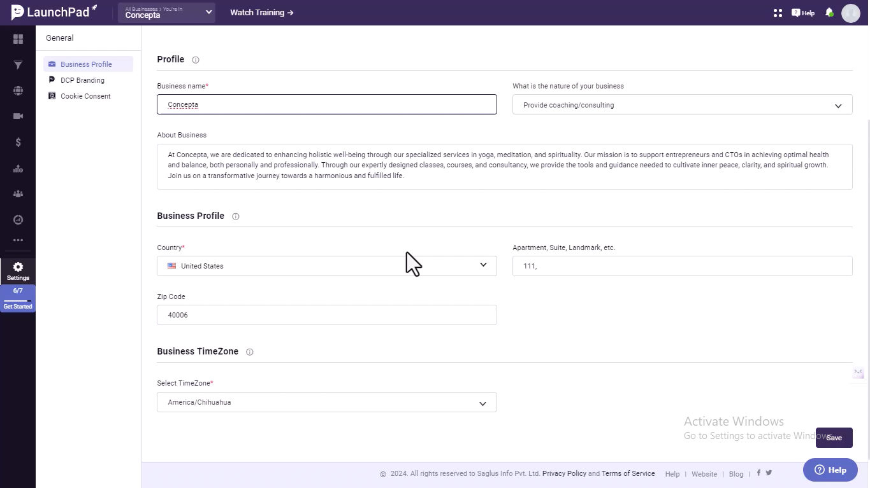Focus the Apartment, Suite, Landmark field

coord(682,266)
